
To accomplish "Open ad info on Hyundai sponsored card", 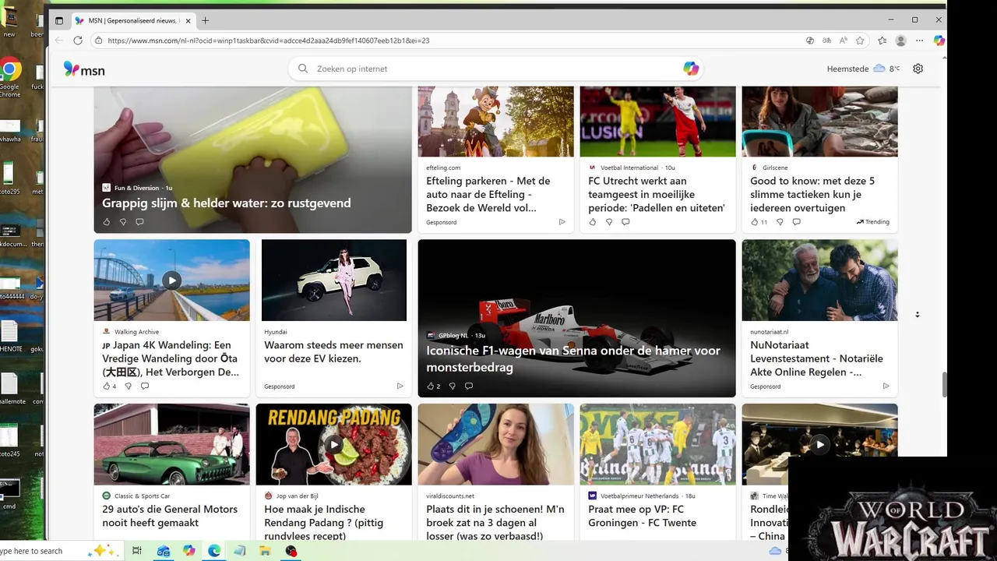I will [x=400, y=386].
